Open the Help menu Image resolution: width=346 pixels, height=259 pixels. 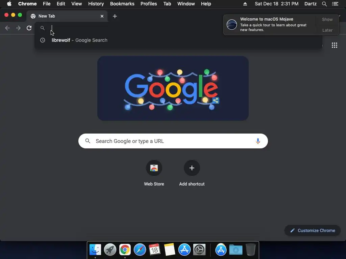point(206,4)
